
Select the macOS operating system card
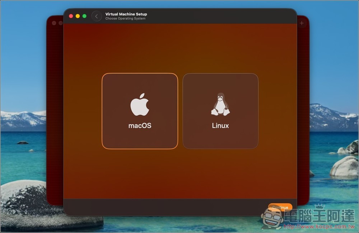pos(140,110)
